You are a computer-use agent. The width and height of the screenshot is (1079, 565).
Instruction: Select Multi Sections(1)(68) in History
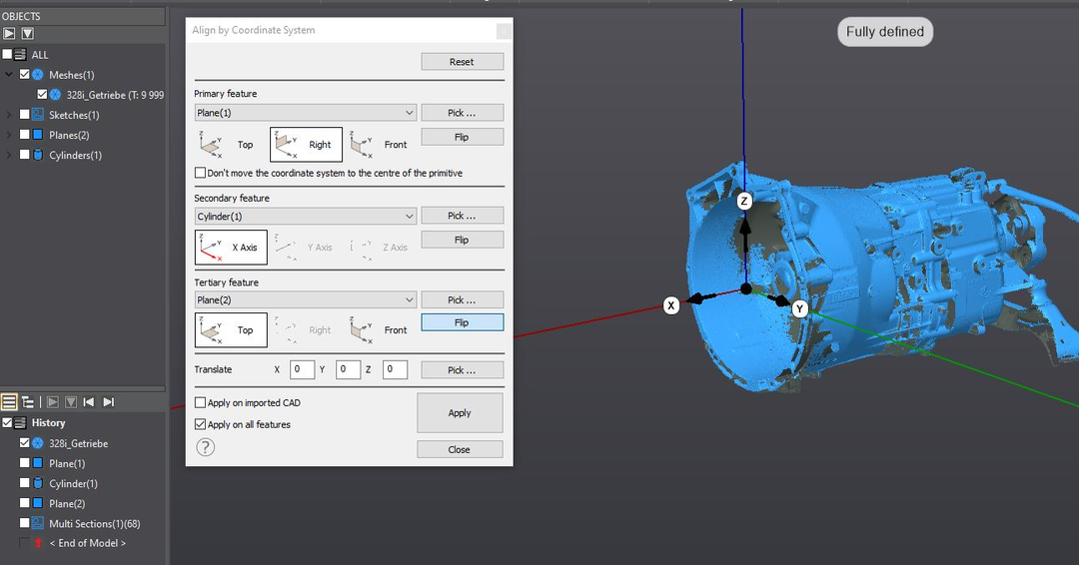tap(94, 523)
